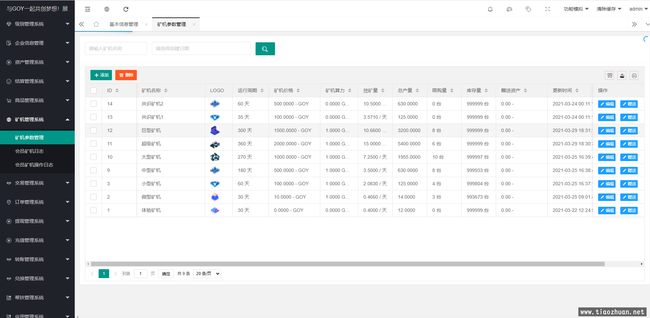Check the row for 共识矿机2
Viewport: 650px width, 318px height.
click(93, 104)
